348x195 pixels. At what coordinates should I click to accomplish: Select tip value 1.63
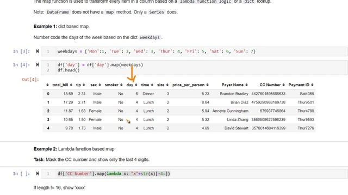click(x=82, y=111)
